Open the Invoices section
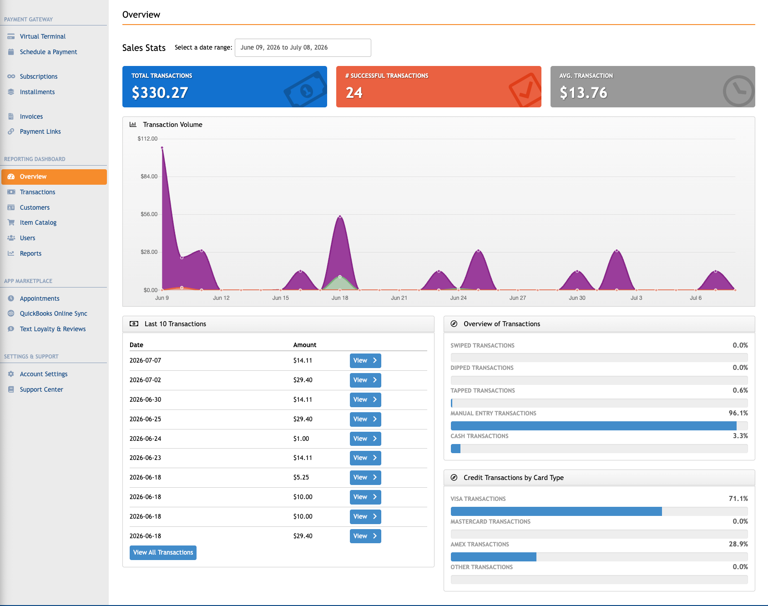Viewport: 768px width, 606px height. pyautogui.click(x=31, y=116)
